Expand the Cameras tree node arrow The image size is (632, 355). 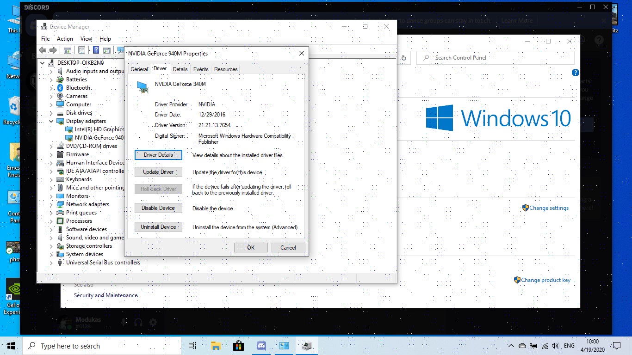tap(51, 96)
